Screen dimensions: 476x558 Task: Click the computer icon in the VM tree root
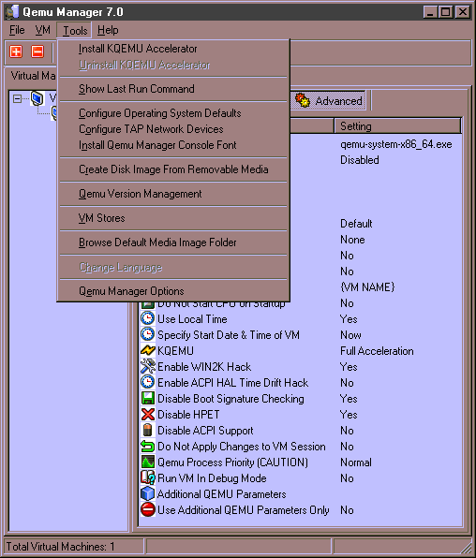pyautogui.click(x=37, y=98)
